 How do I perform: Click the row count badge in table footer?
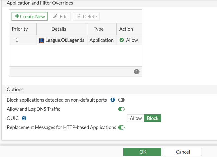(x=137, y=72)
